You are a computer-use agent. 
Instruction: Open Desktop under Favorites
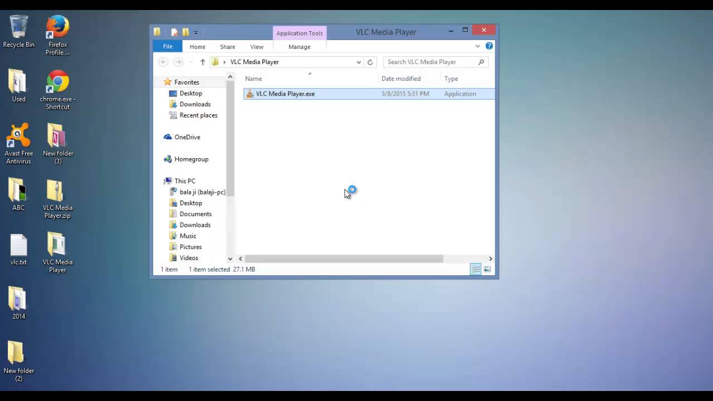pos(191,93)
